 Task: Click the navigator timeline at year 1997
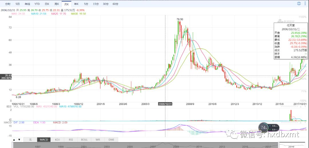(x=38, y=147)
